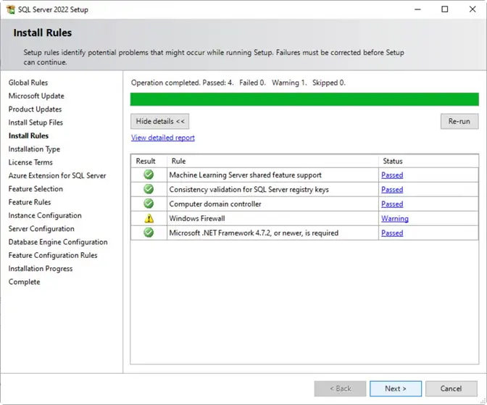Image resolution: width=487 pixels, height=405 pixels.
Task: Click green check icon for Consistency validation rule
Action: [149, 189]
